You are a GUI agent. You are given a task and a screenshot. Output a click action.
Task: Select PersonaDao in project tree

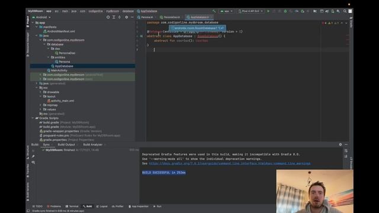[x=67, y=53]
